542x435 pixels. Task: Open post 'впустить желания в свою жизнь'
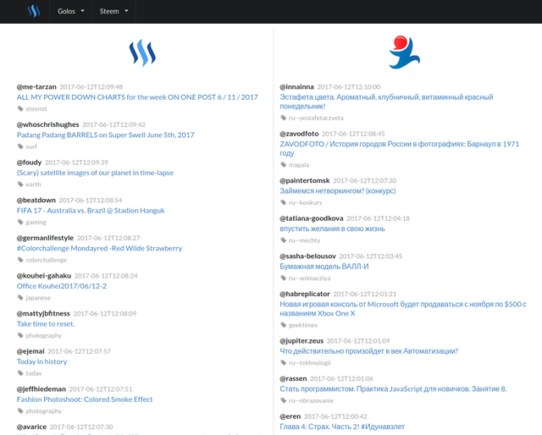332,229
